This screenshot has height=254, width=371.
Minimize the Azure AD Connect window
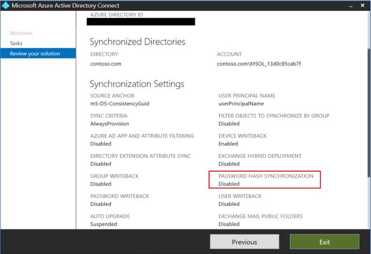(x=351, y=5)
